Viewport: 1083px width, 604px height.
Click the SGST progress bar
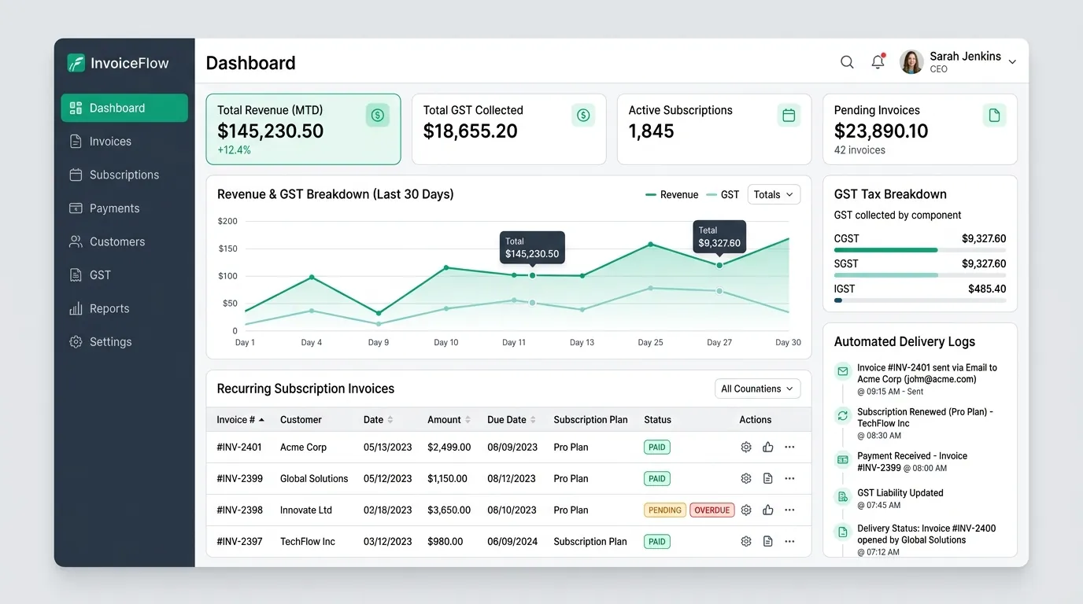(919, 275)
